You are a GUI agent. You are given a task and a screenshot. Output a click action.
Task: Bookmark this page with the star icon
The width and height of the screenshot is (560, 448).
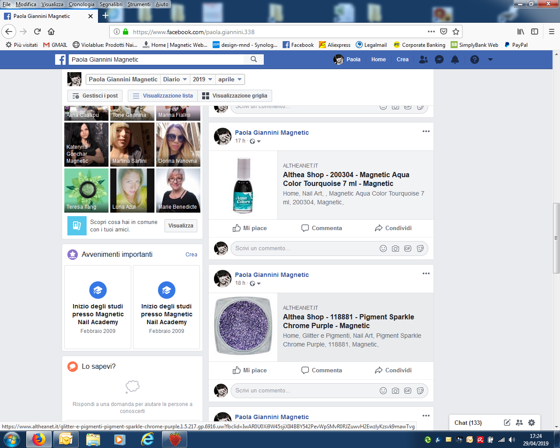pos(456,31)
